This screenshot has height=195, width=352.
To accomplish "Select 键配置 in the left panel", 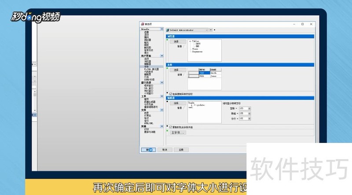I will (x=147, y=74).
